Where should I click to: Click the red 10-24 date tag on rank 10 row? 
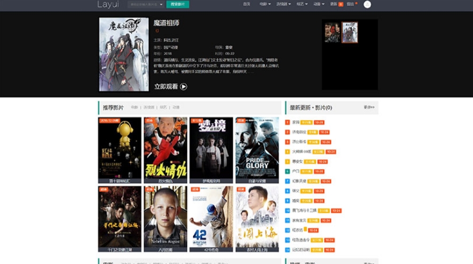pos(336,211)
